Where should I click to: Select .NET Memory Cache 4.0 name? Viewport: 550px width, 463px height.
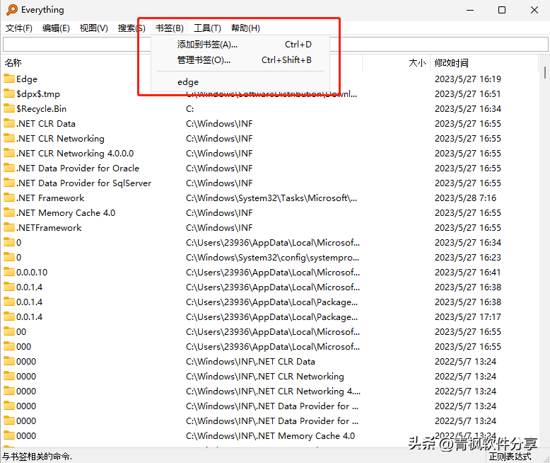pos(66,213)
